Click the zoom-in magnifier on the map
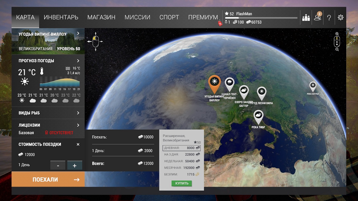Image resolution: width=358 pixels, height=201 pixels. coord(337,34)
